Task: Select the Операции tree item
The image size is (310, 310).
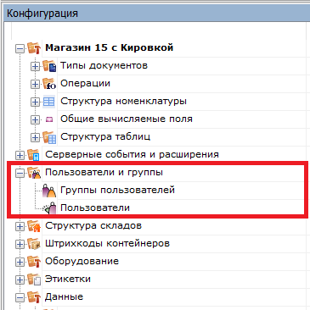Action: 85,83
